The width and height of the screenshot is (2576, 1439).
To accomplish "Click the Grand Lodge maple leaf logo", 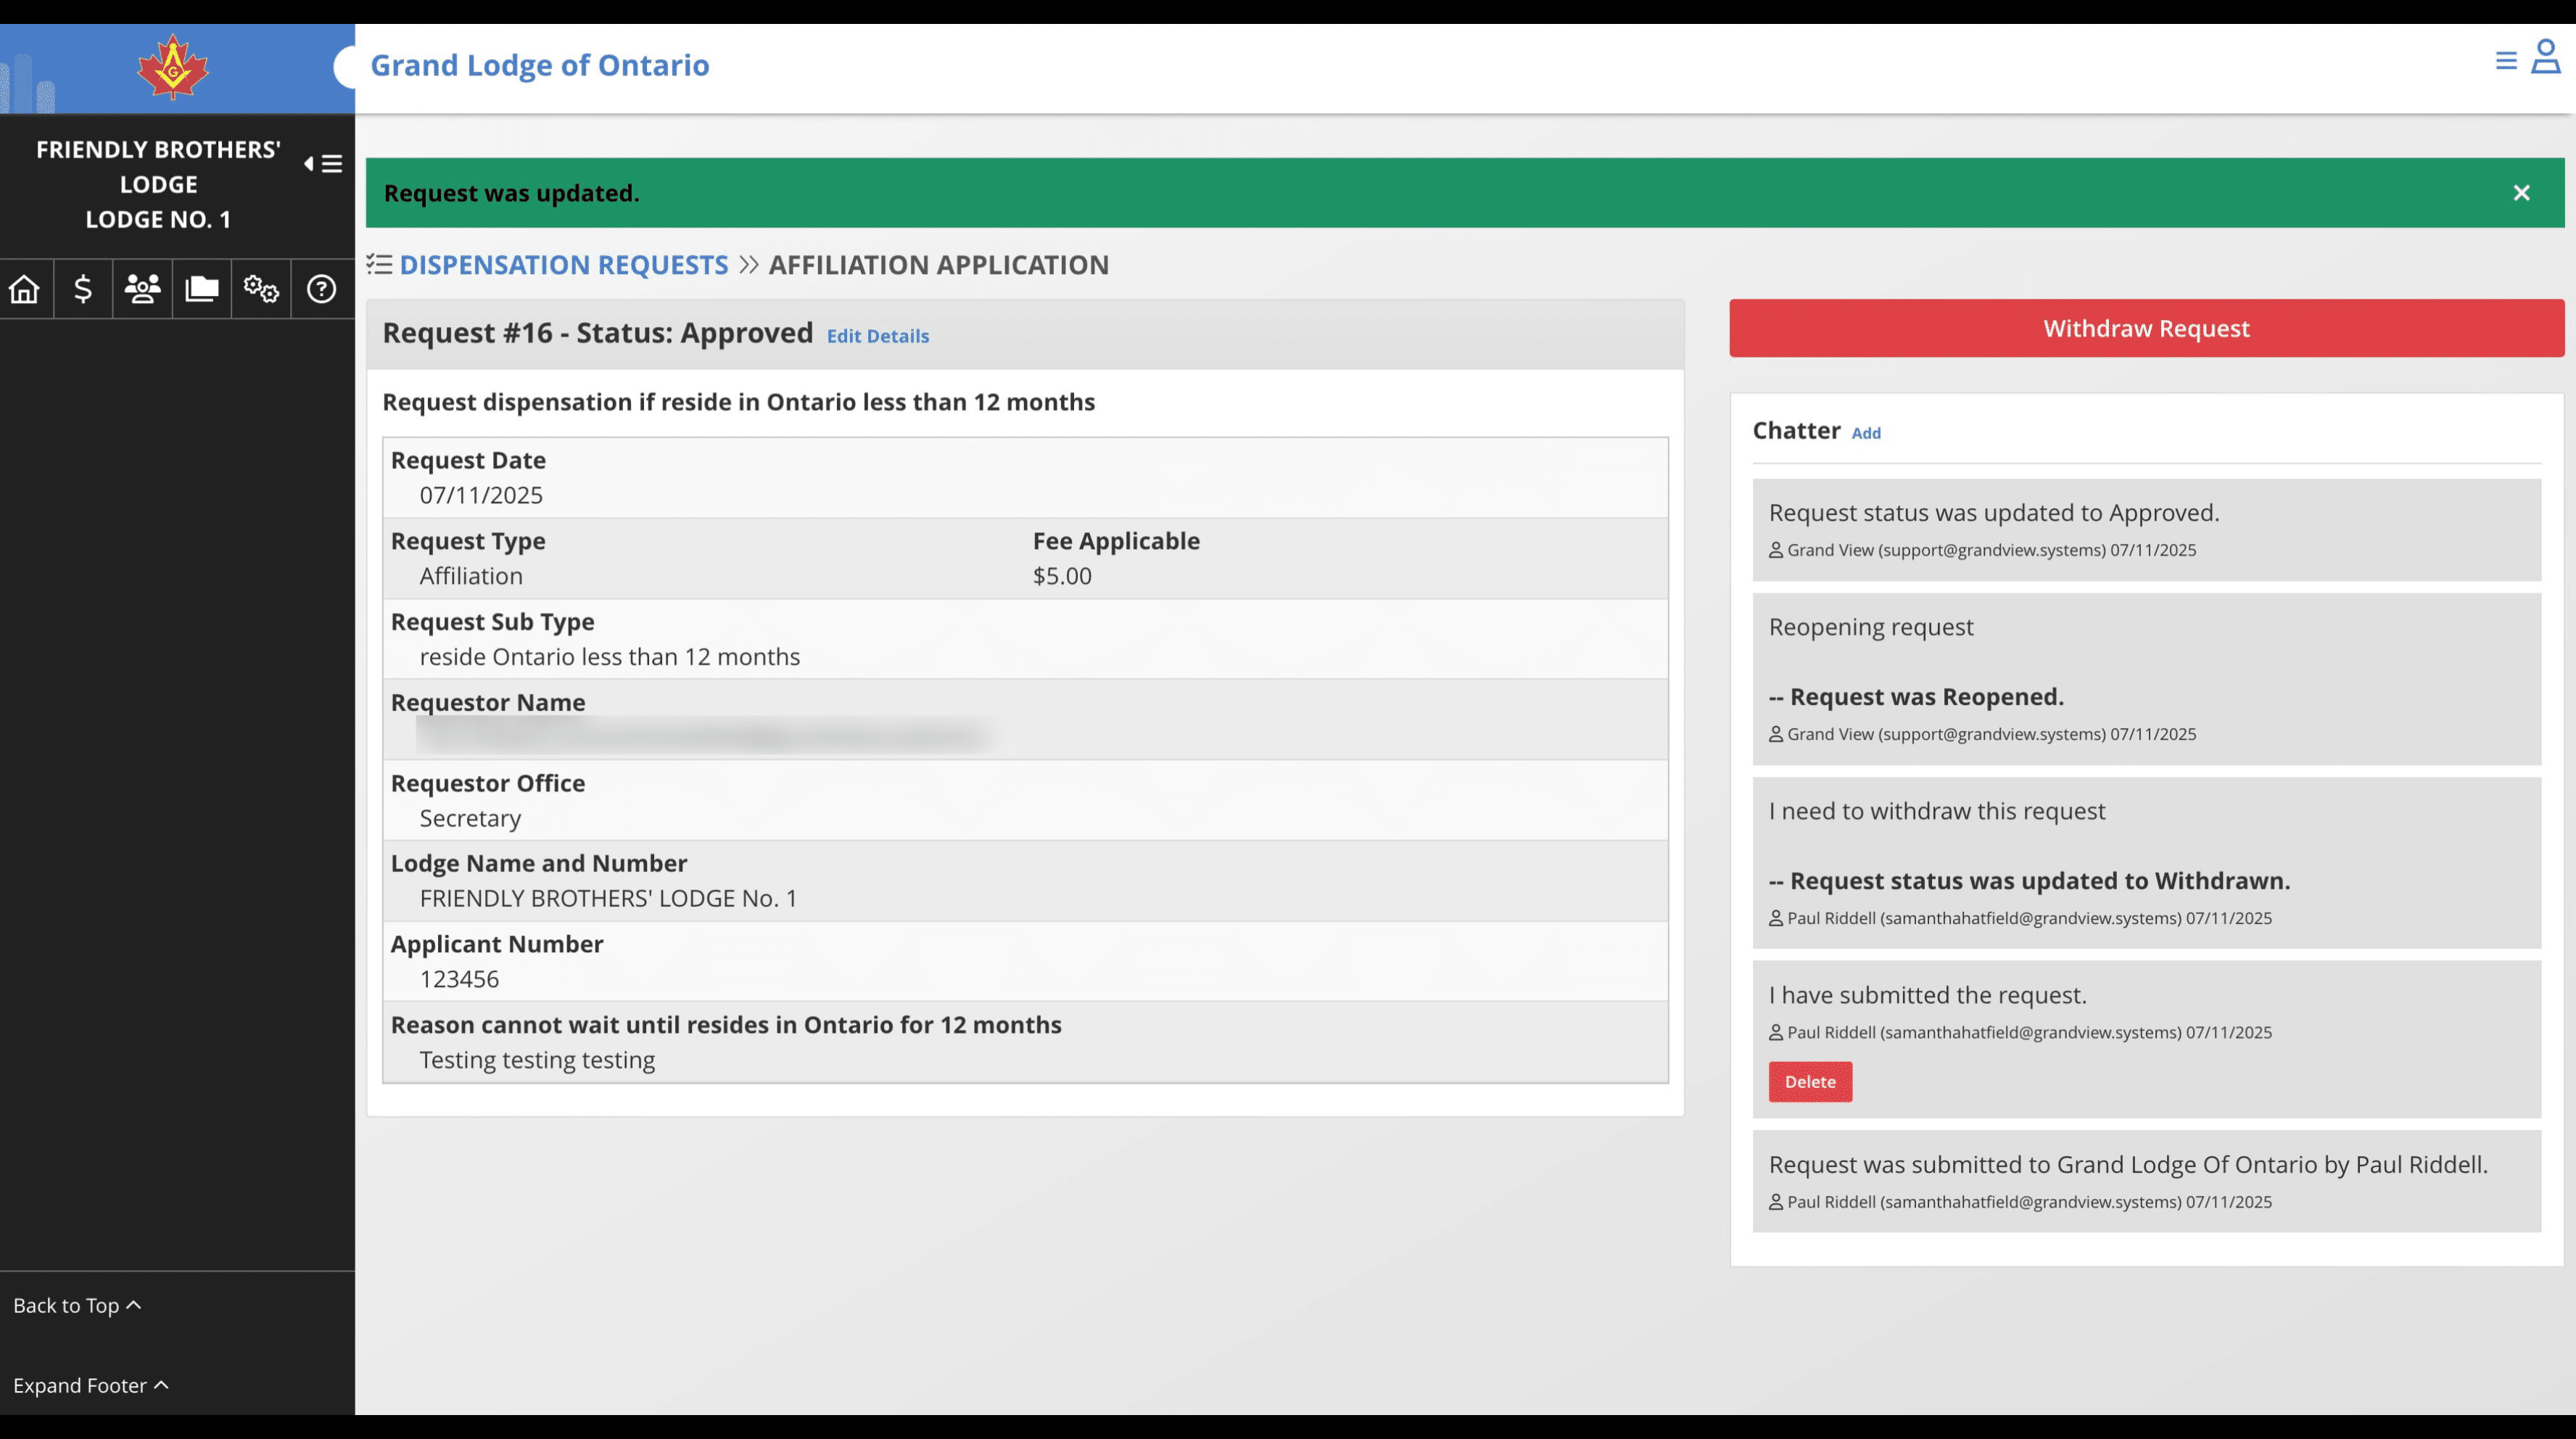I will pyautogui.click(x=173, y=67).
